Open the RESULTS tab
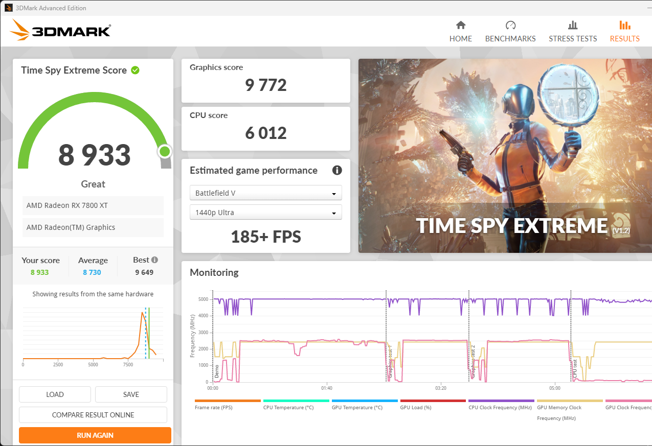Viewport: 652px width, 446px height. (x=624, y=31)
